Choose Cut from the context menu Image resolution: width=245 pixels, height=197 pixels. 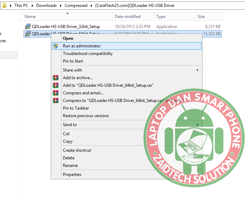pyautogui.click(x=126, y=133)
